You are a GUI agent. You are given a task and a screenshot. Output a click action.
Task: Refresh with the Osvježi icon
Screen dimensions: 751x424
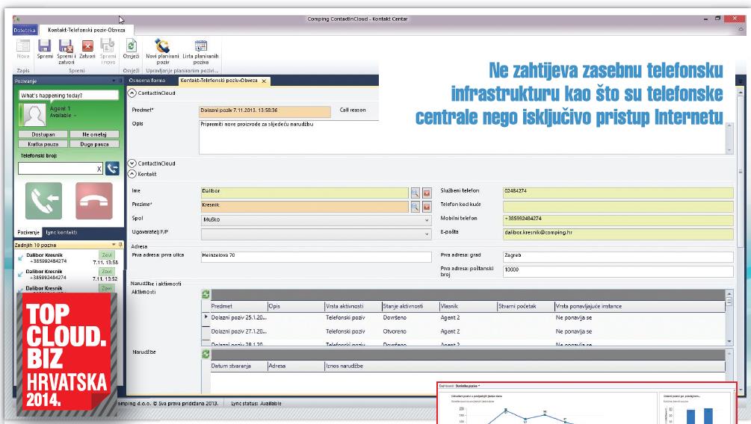tap(131, 46)
